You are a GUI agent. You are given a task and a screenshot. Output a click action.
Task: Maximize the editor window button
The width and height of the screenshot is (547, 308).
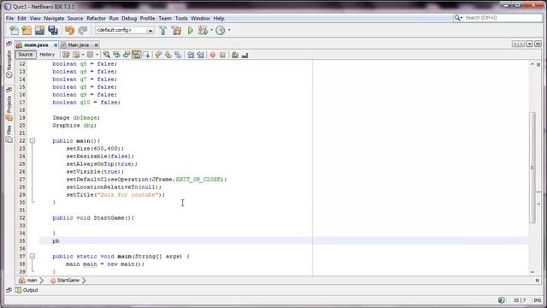click(538, 44)
